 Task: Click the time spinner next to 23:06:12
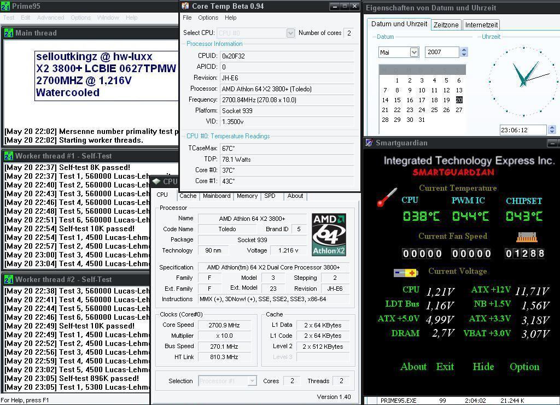[552, 130]
